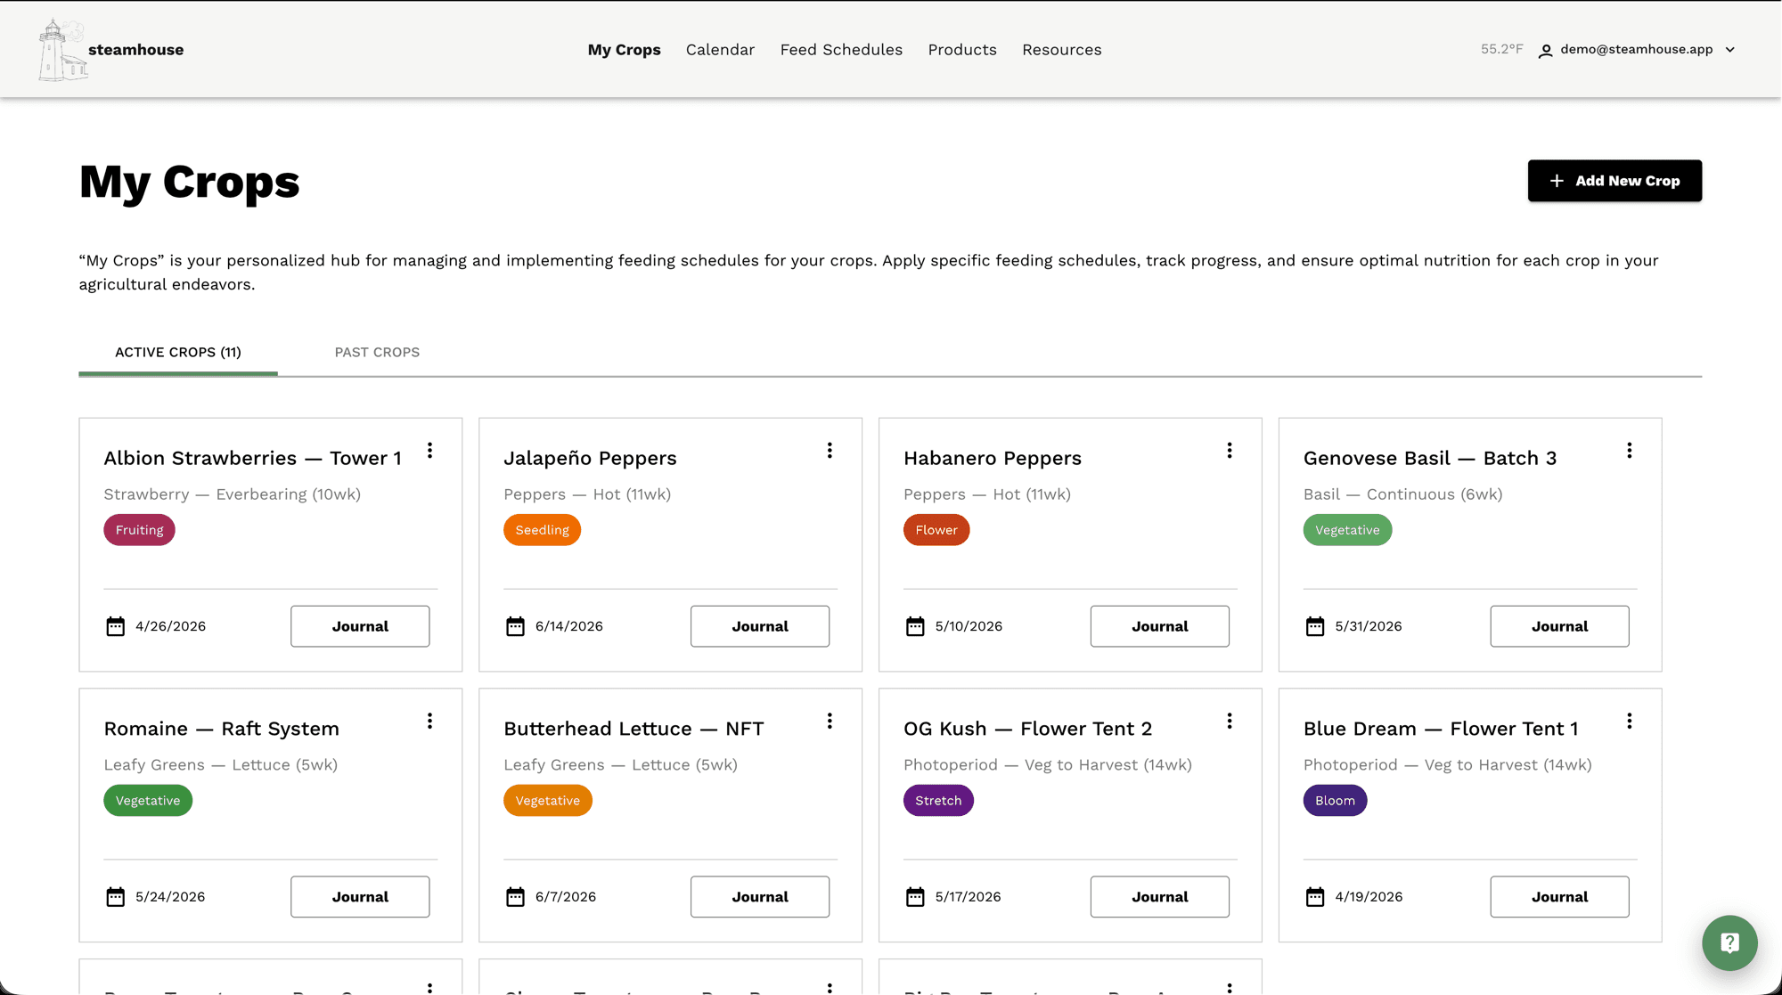Click calendar icon on Genovese Basil card
This screenshot has height=995, width=1782.
click(1315, 626)
